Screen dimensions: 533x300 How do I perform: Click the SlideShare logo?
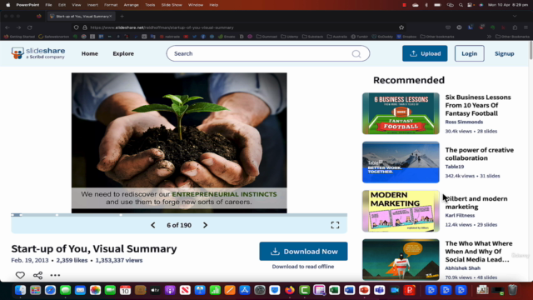[x=38, y=53]
